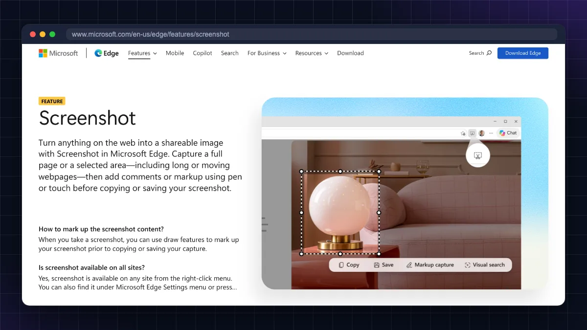
Task: Click the illustration window maximize icon
Action: [505, 121]
